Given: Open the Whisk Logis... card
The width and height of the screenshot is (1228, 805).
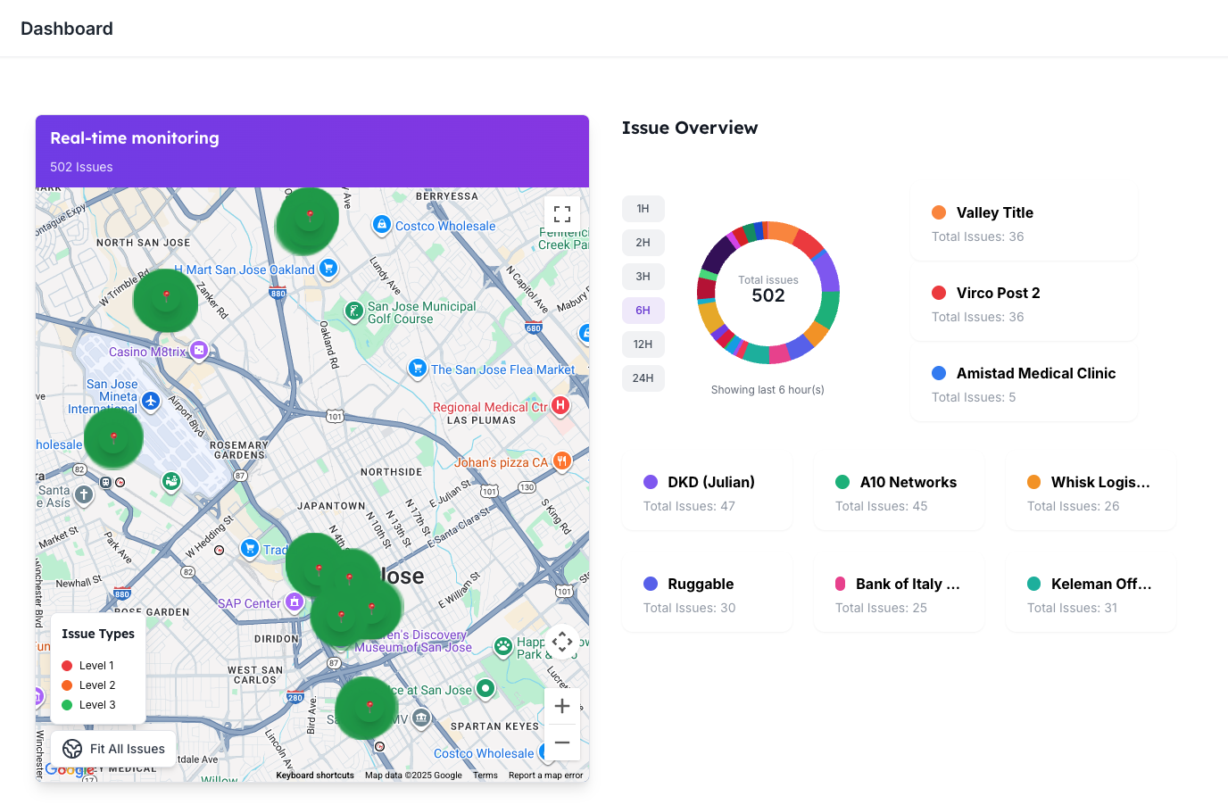Looking at the screenshot, I should pyautogui.click(x=1091, y=494).
